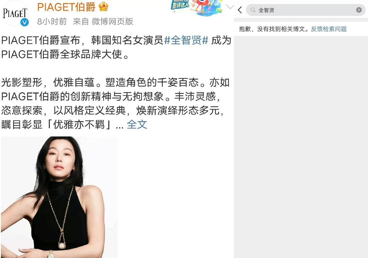Click 反馈检索问题 link
This screenshot has width=368, height=258.
click(329, 29)
